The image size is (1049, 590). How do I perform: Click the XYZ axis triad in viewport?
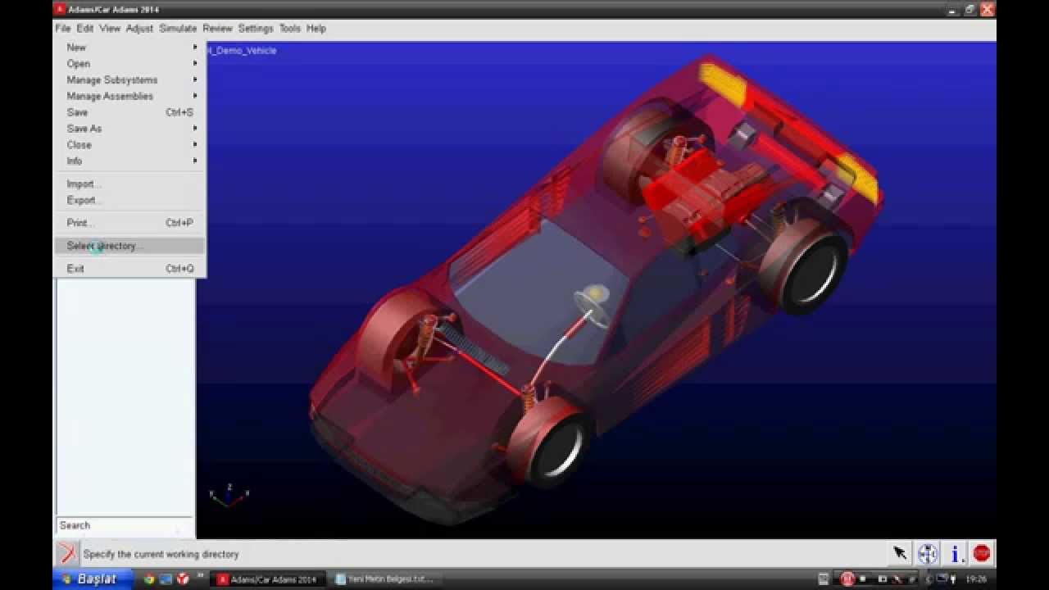click(x=229, y=495)
